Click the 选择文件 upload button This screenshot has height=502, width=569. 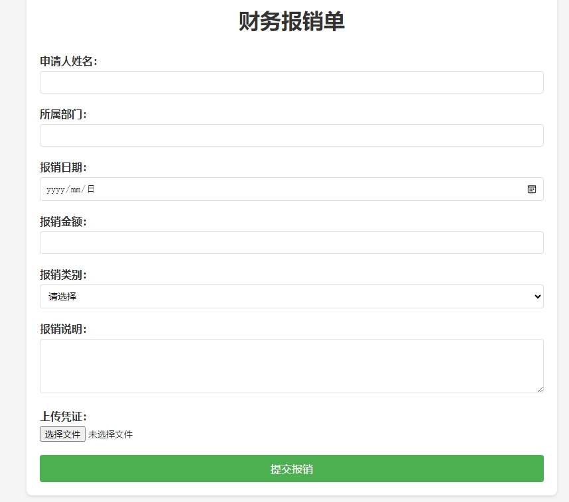62,434
